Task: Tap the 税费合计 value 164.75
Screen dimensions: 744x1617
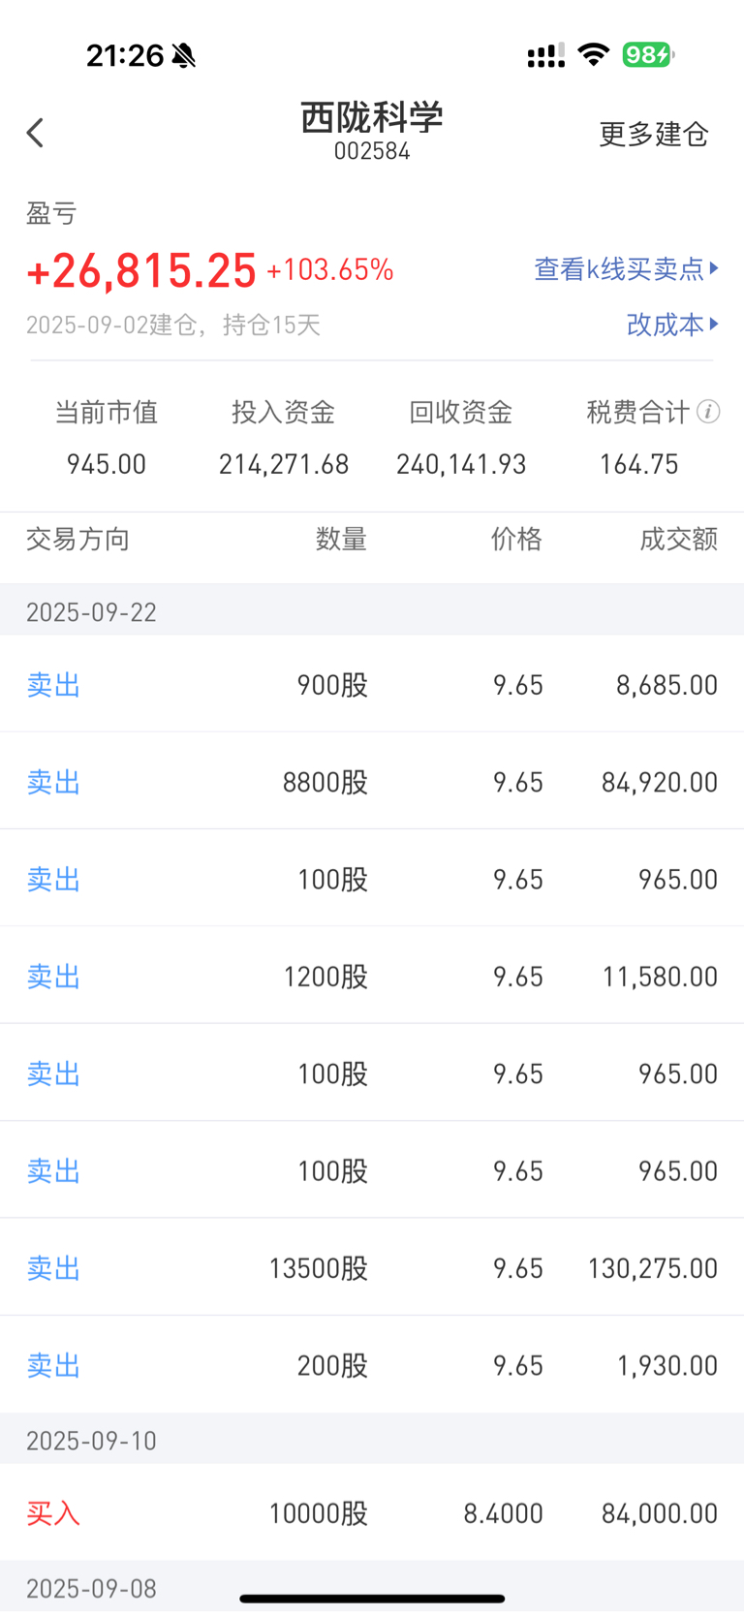Action: [639, 464]
